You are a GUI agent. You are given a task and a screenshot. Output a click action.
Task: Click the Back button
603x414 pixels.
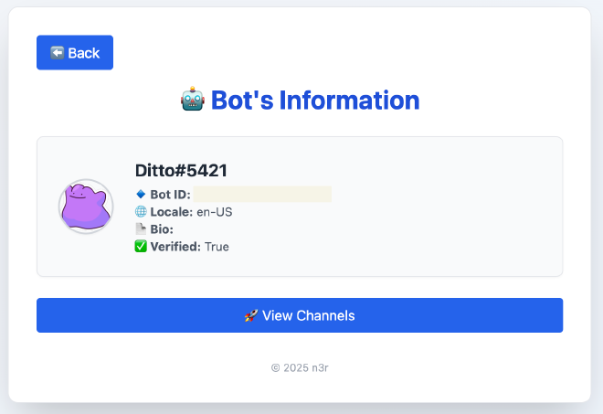click(x=75, y=53)
